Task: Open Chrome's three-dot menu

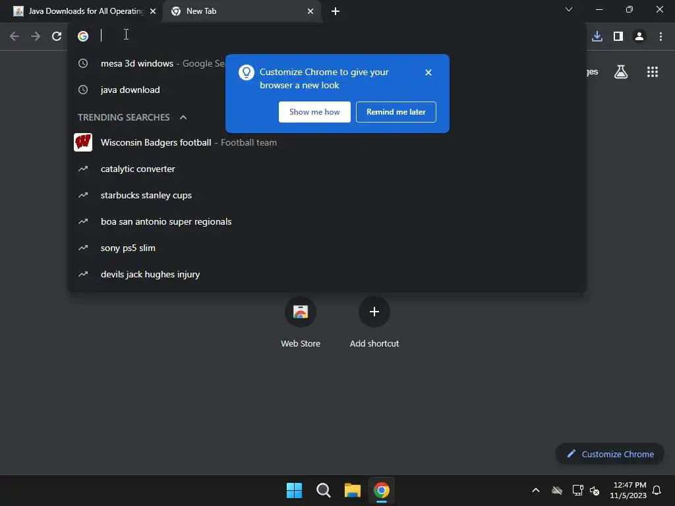Action: pyautogui.click(x=660, y=36)
